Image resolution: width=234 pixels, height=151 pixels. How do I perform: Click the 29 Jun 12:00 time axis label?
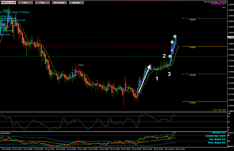point(180,149)
